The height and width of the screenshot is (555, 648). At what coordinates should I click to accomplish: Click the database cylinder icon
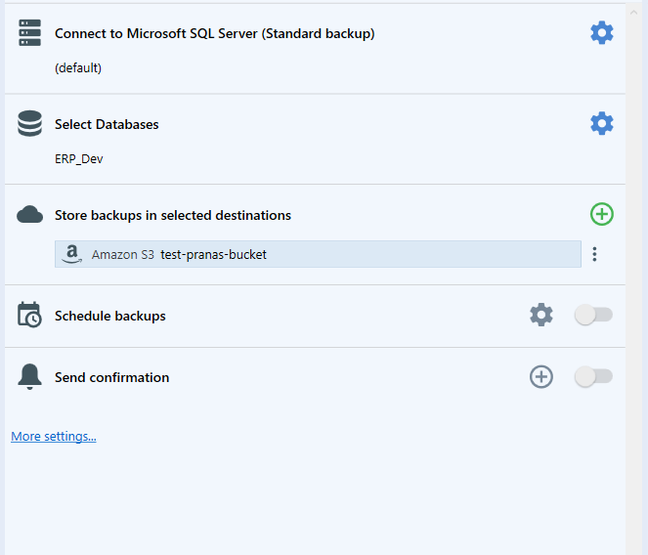tap(29, 123)
